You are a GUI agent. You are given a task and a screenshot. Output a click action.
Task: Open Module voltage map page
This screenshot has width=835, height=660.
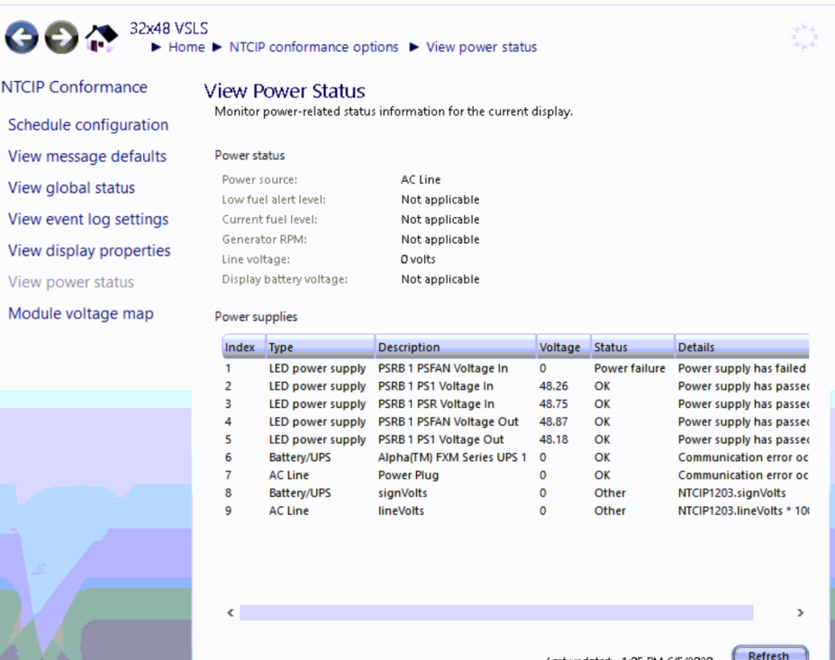click(82, 313)
